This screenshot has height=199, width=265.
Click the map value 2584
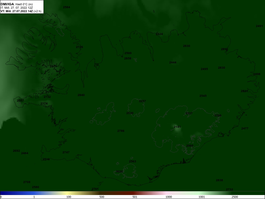[x=67, y=7]
